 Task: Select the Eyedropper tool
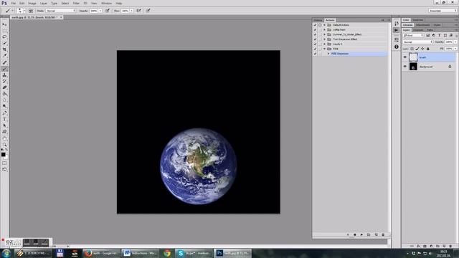tap(4, 56)
